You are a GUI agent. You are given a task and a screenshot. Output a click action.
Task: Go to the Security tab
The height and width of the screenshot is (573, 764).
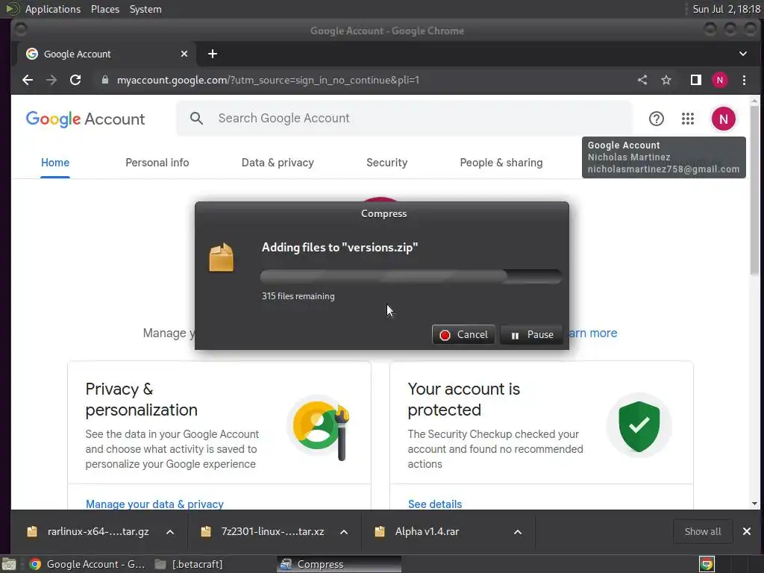[387, 163]
